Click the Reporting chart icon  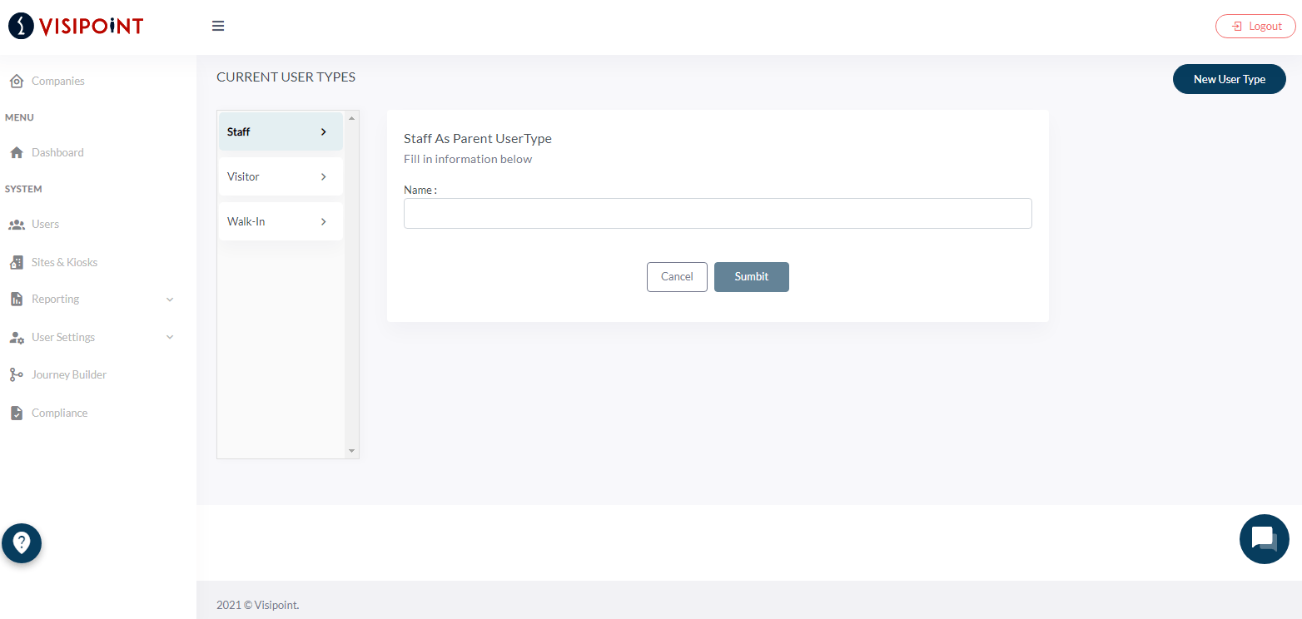(x=16, y=299)
